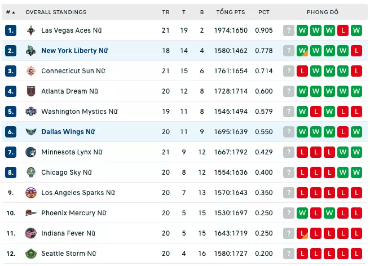Image resolution: width=370 pixels, height=266 pixels.
Task: Click the points total 1530:1697
Action: point(231,213)
